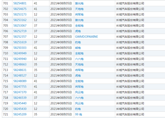Open trademark 六六炮 in row 718
Screen dimensions: 165x118
coord(79,98)
